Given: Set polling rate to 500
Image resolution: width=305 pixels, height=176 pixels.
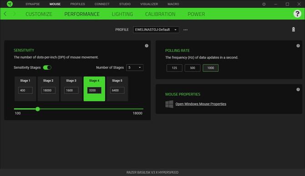Looking at the screenshot, I should click(193, 68).
